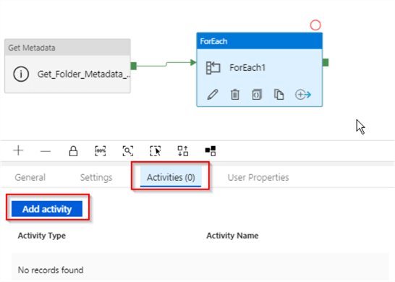Click the red breakpoint circle above ForEach
The width and height of the screenshot is (395, 282).
tap(315, 25)
